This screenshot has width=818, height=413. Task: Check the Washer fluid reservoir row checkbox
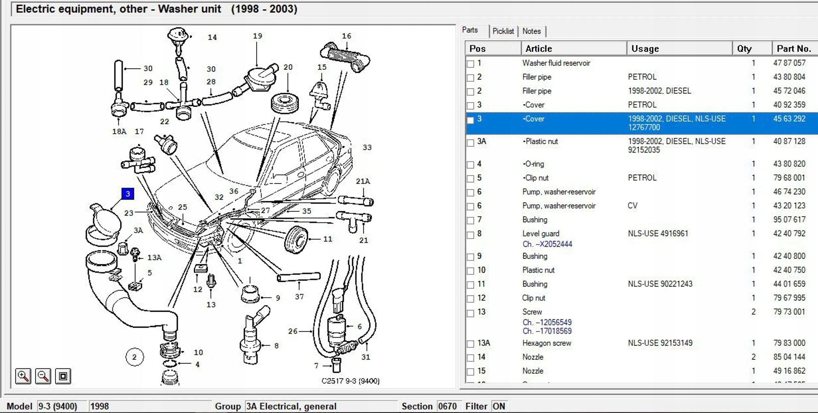pos(471,64)
